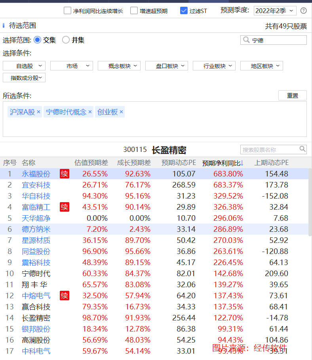This screenshot has height=360, width=312.
Task: Enable 增速超预期 checkbox
Action: click(134, 11)
